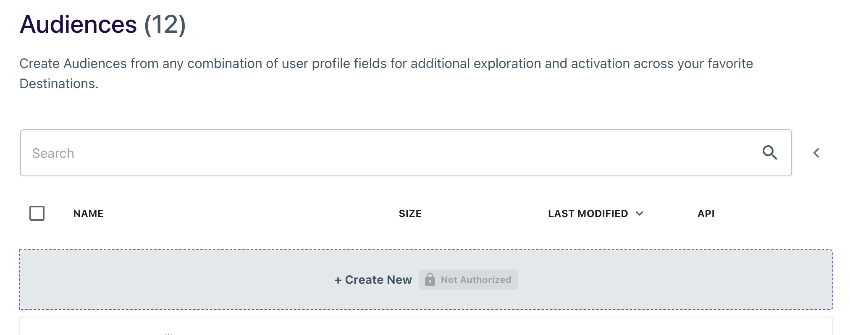Screen dimensions: 850x335
Task: Click the word Destinations in the description
Action: 59,84
